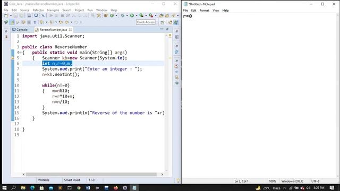
Task: Open Notepad View menu
Action: tap(216, 11)
